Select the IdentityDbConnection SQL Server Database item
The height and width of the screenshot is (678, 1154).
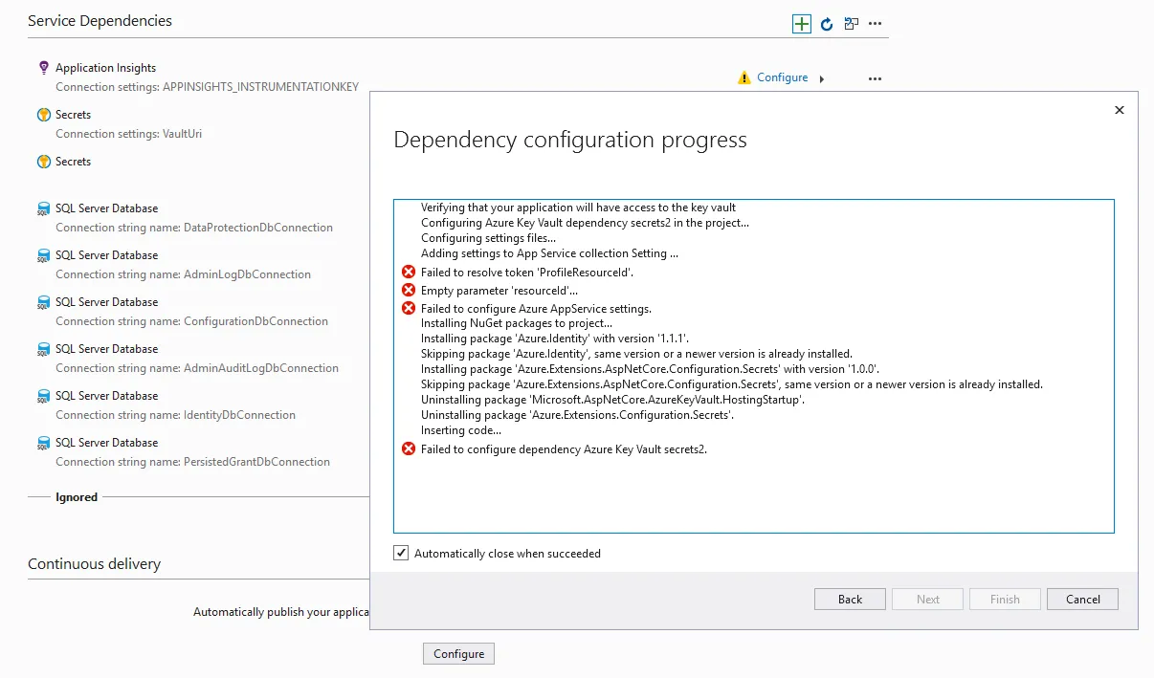[x=107, y=396]
